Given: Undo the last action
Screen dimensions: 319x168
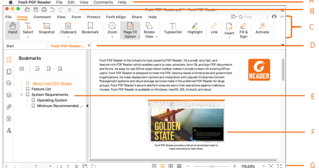Looking at the screenshot, I should point(52,9).
